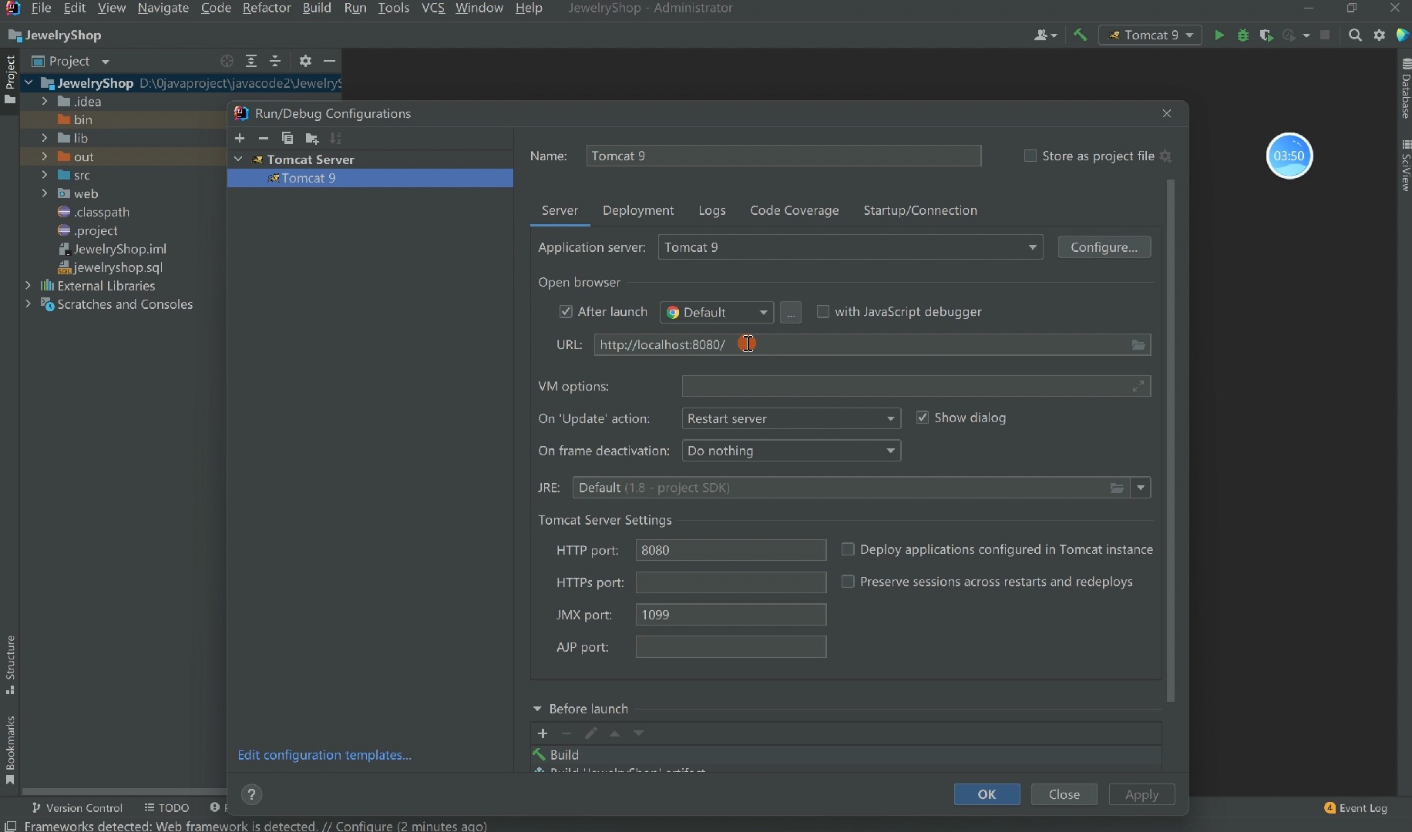1412x832 pixels.
Task: Enable with JavaScript debugger checkbox
Action: click(x=823, y=311)
